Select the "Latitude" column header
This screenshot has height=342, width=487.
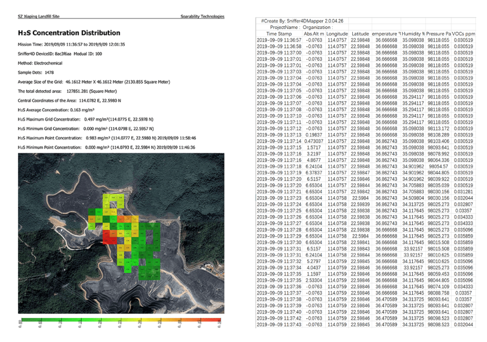click(360, 34)
